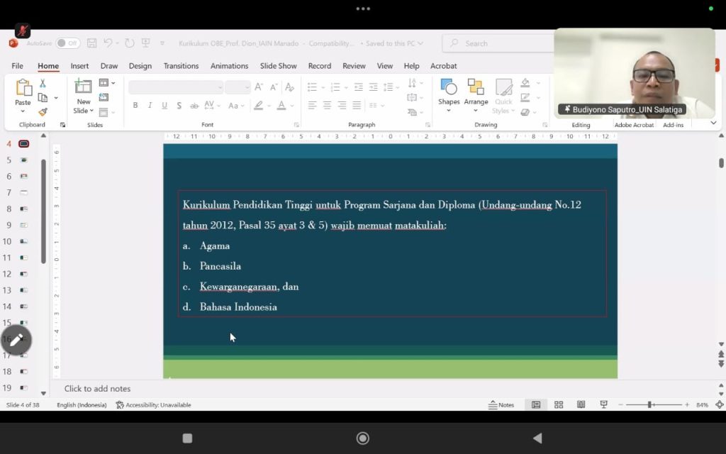
Task: Open the Transitions ribbon tab
Action: pyautogui.click(x=181, y=66)
